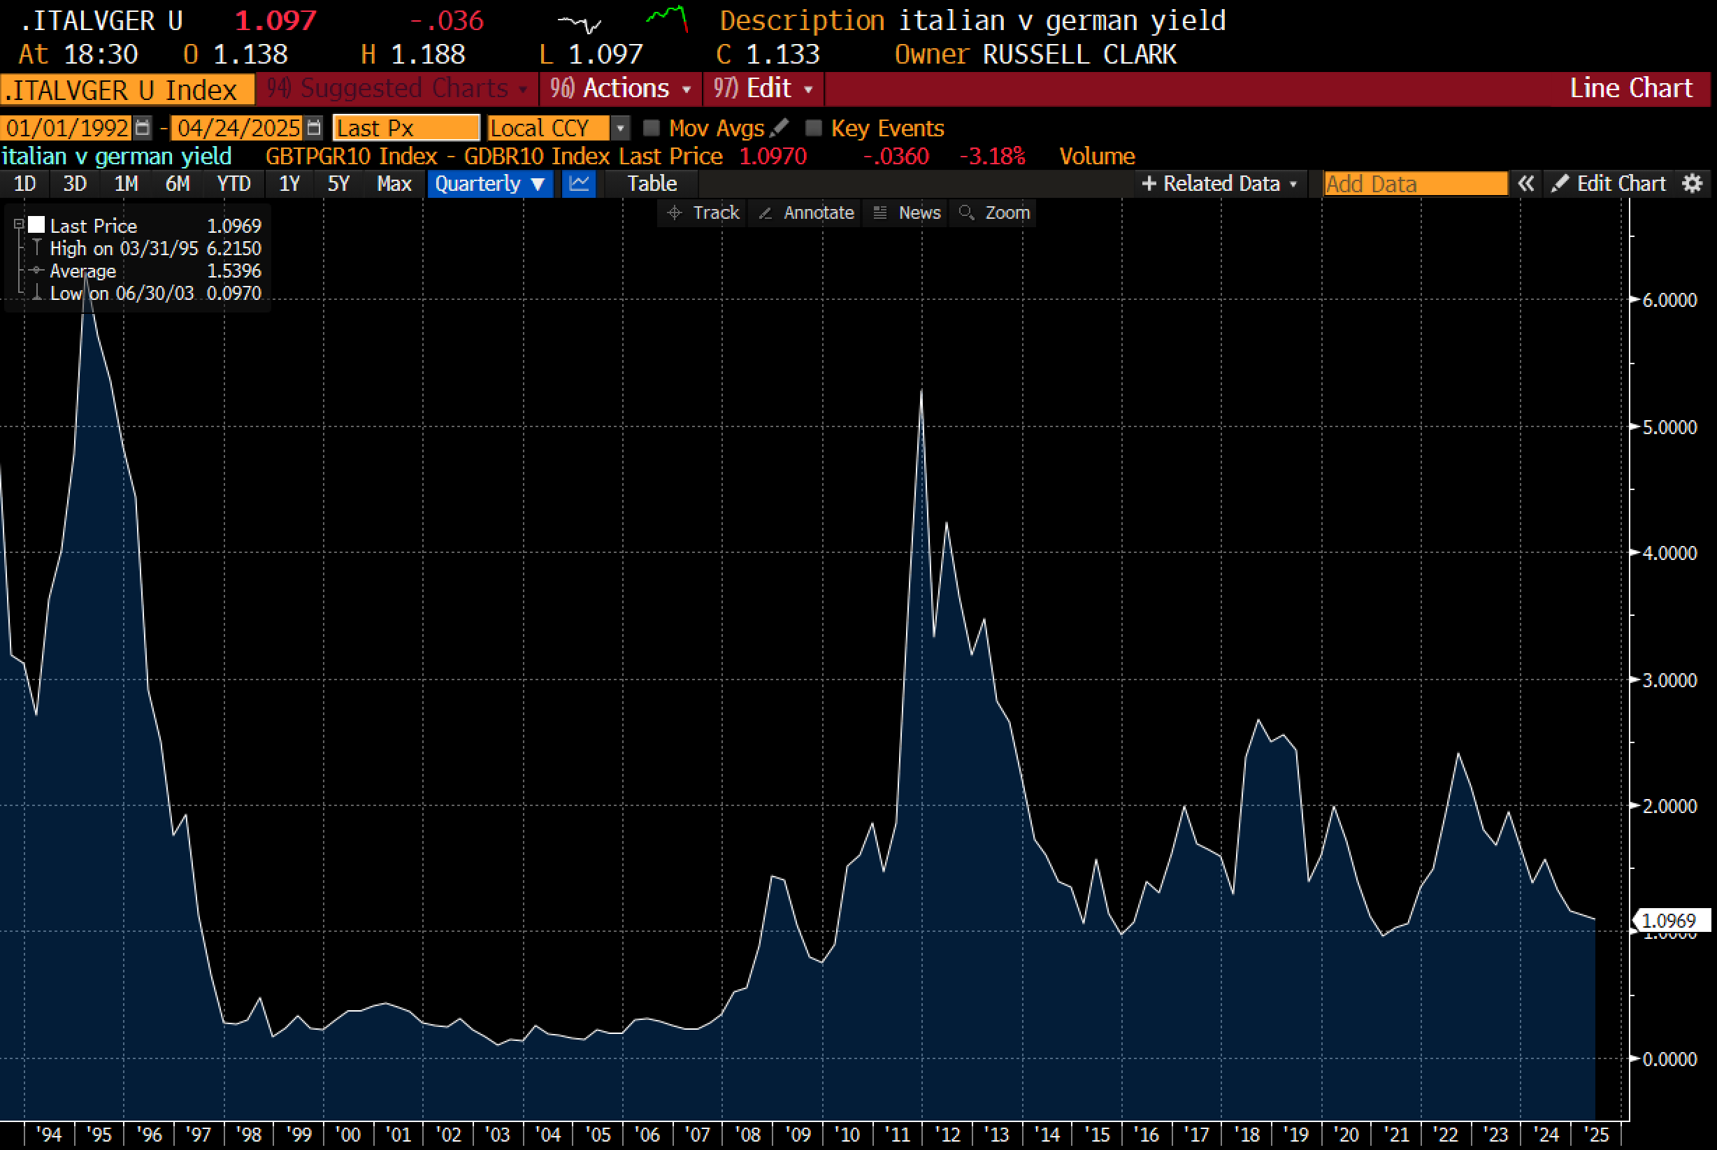Activate the Track crosshair tool
Image resolution: width=1717 pixels, height=1150 pixels.
point(703,213)
